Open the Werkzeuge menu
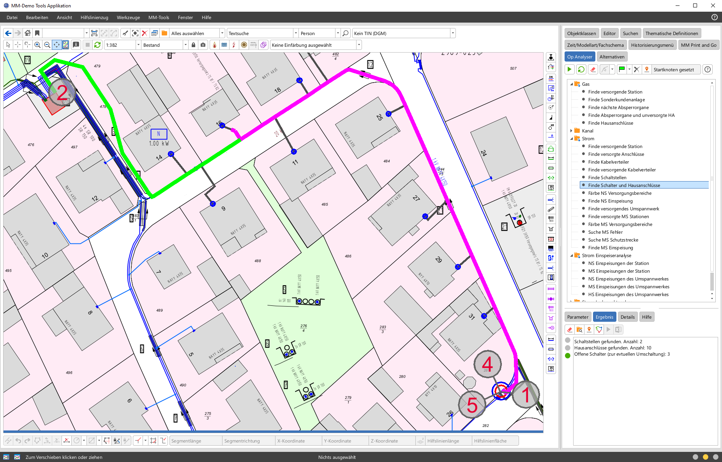The height and width of the screenshot is (462, 722). 128,17
